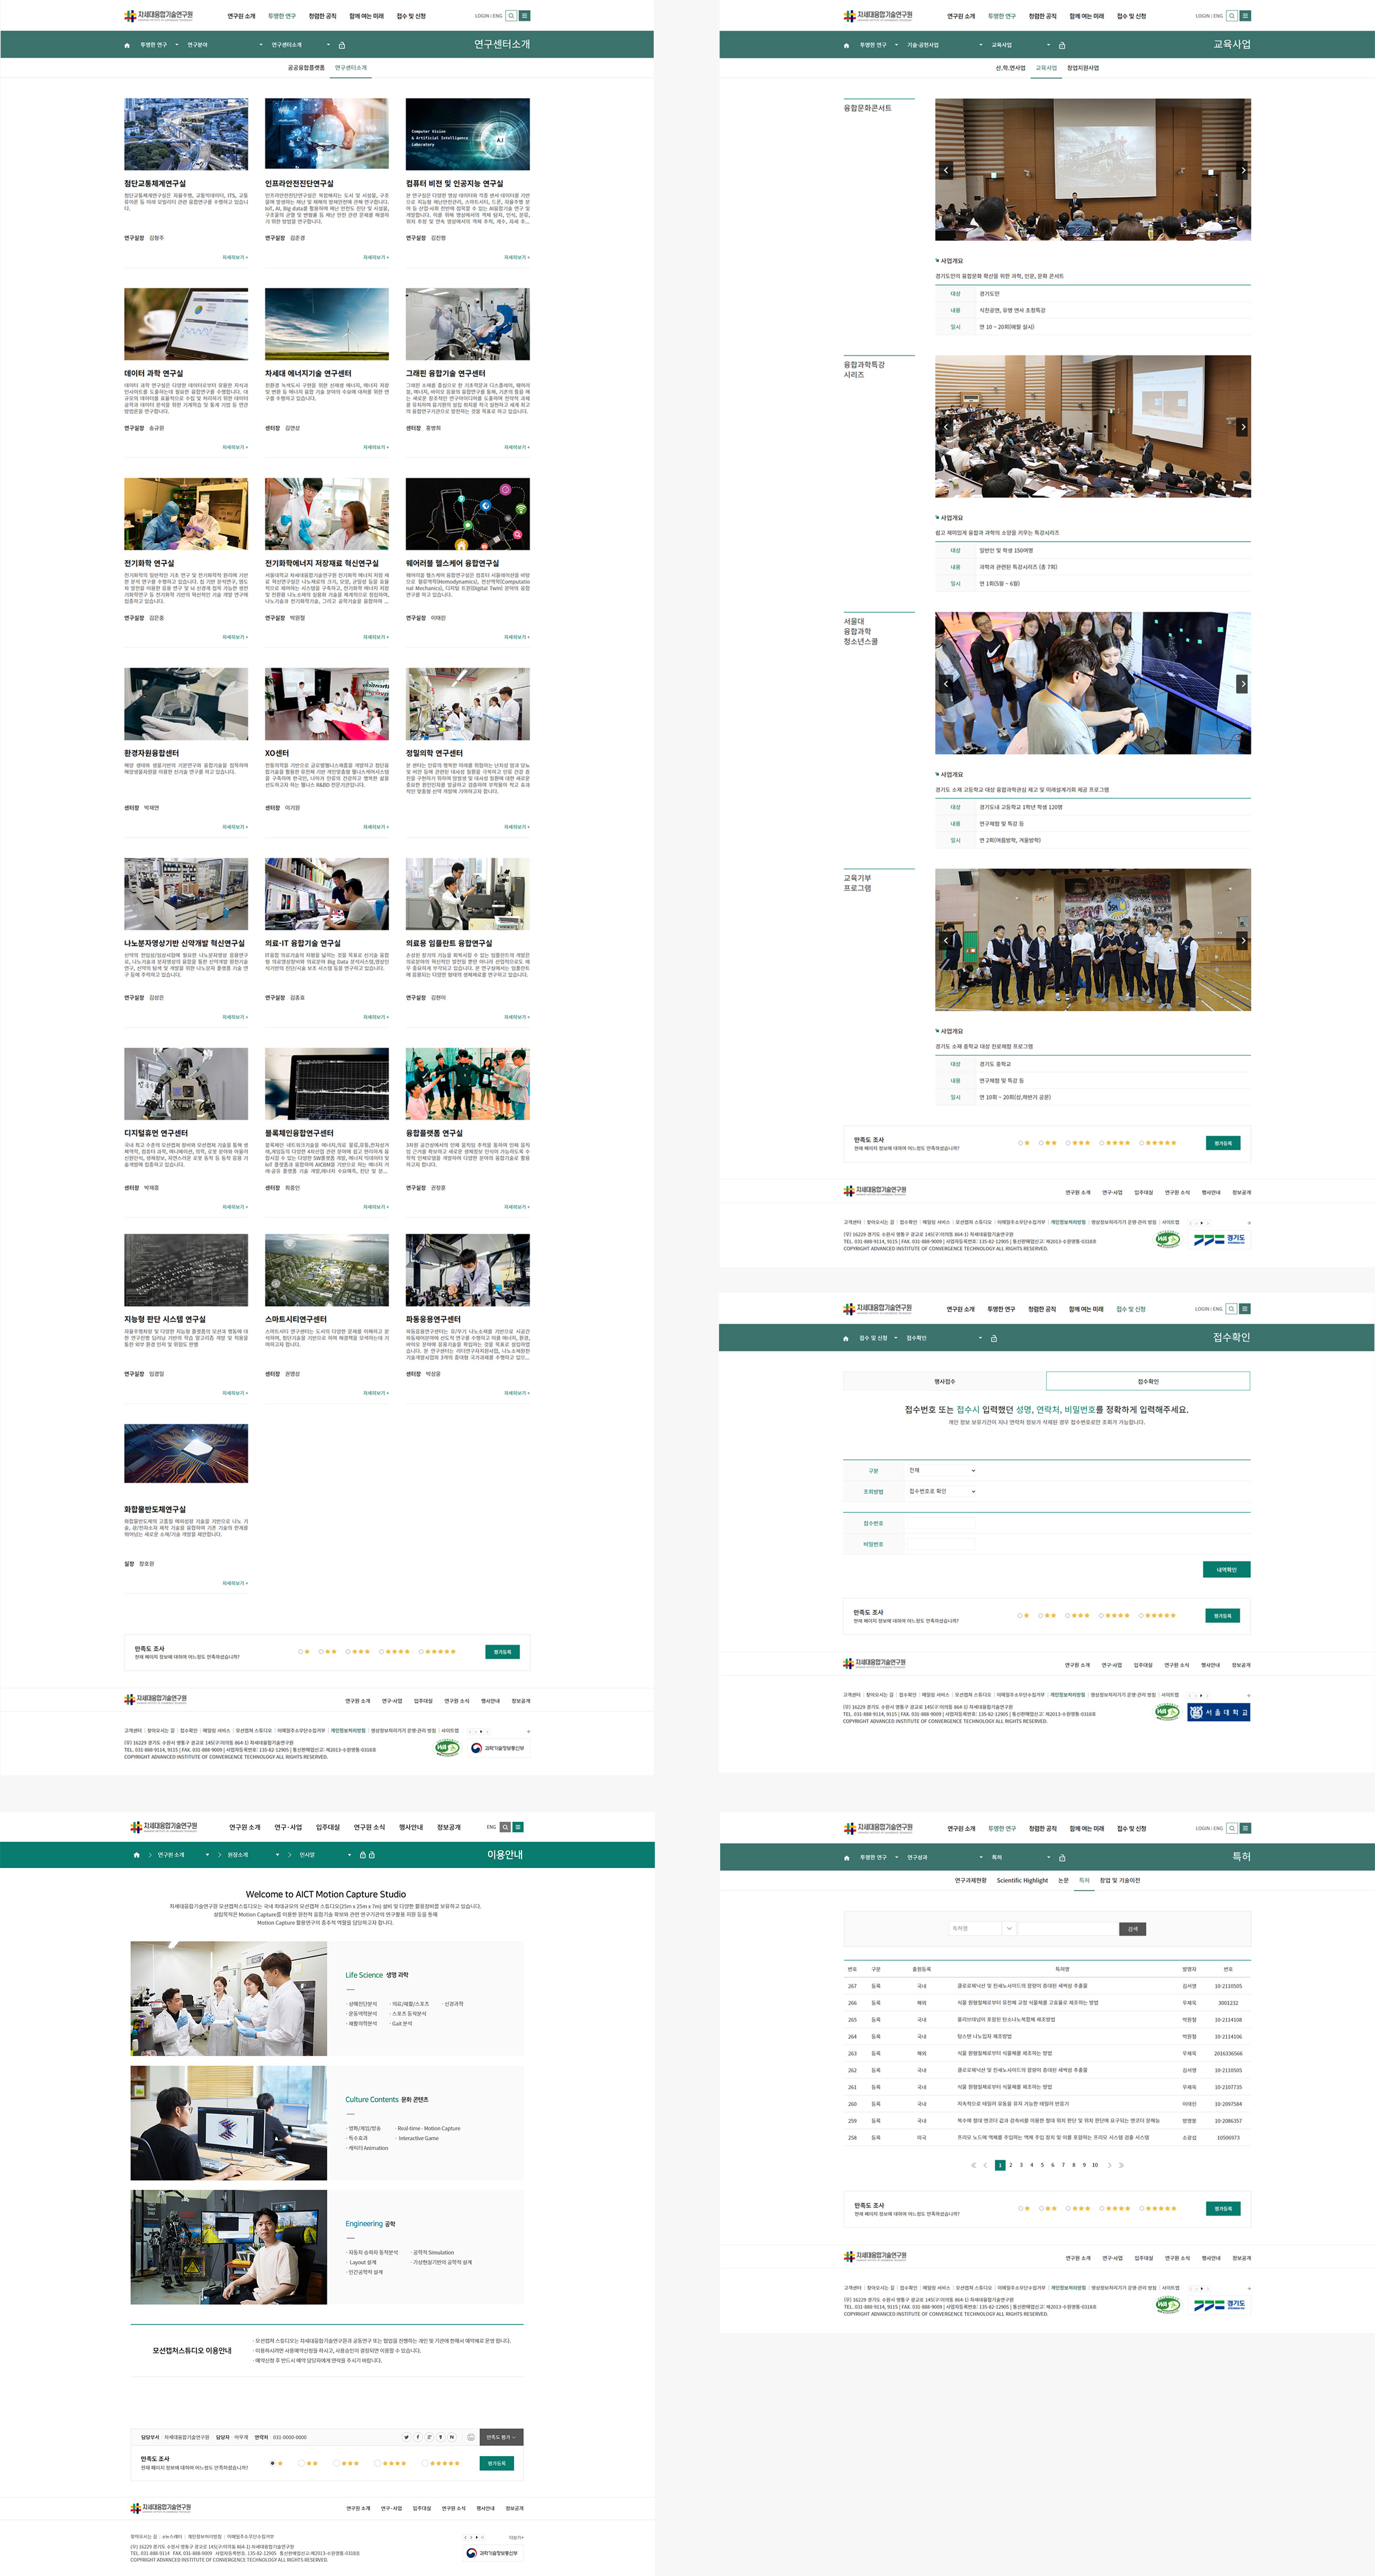This screenshot has width=1375, height=2576.
Task: Open the 구분 전체 dropdown
Action: (x=943, y=1471)
